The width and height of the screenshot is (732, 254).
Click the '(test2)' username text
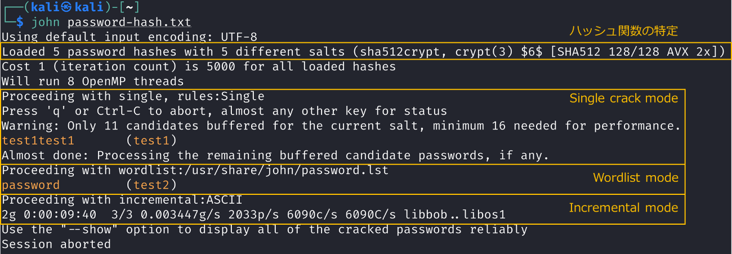point(151,185)
